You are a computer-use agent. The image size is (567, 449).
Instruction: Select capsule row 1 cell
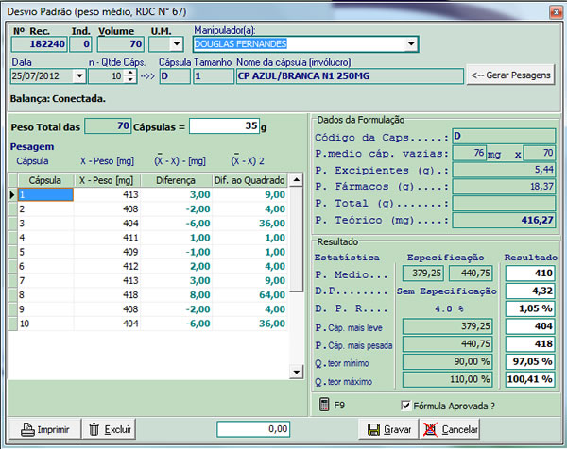45,194
